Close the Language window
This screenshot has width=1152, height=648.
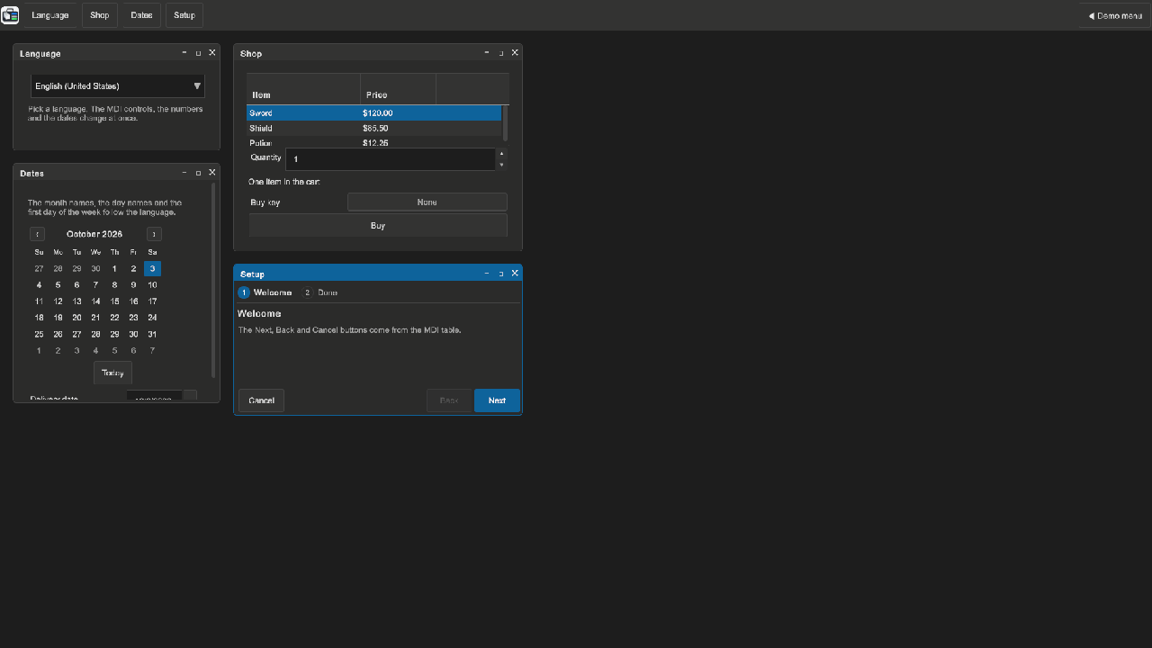[212, 53]
